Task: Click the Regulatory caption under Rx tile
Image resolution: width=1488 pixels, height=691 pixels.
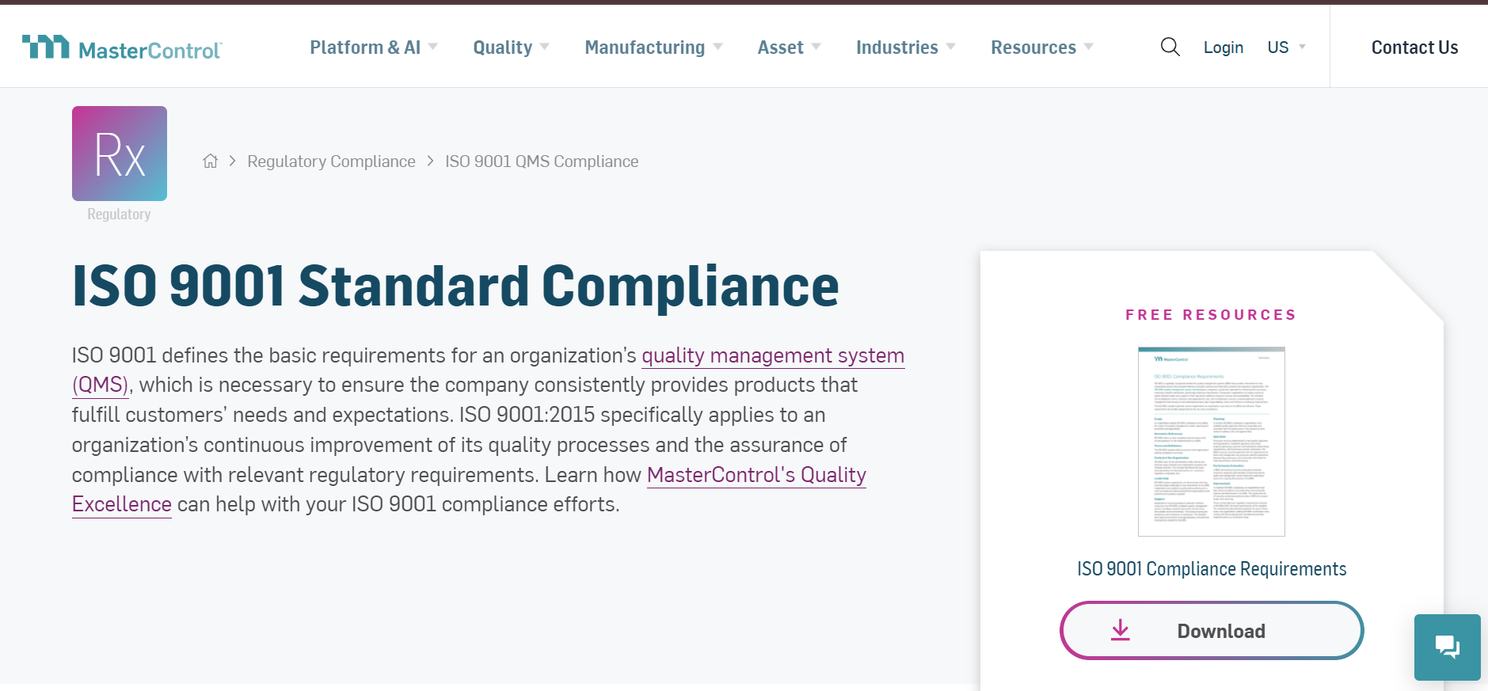Action: coord(119,215)
